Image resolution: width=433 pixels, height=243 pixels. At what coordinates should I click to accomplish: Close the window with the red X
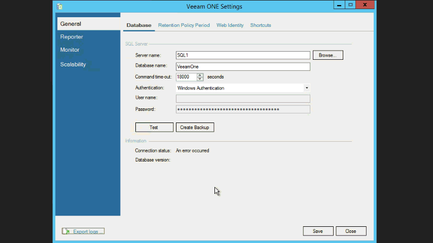365,5
